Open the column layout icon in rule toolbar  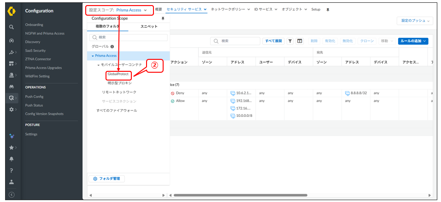pyautogui.click(x=300, y=41)
